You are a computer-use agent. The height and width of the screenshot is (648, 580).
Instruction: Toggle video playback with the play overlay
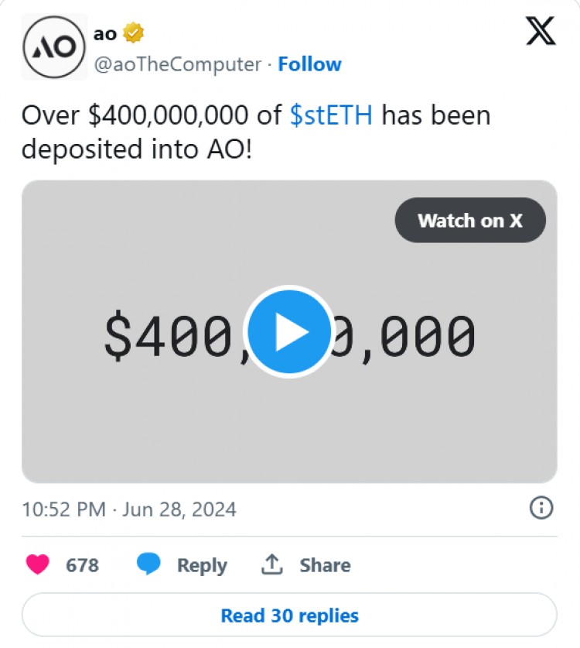[289, 331]
